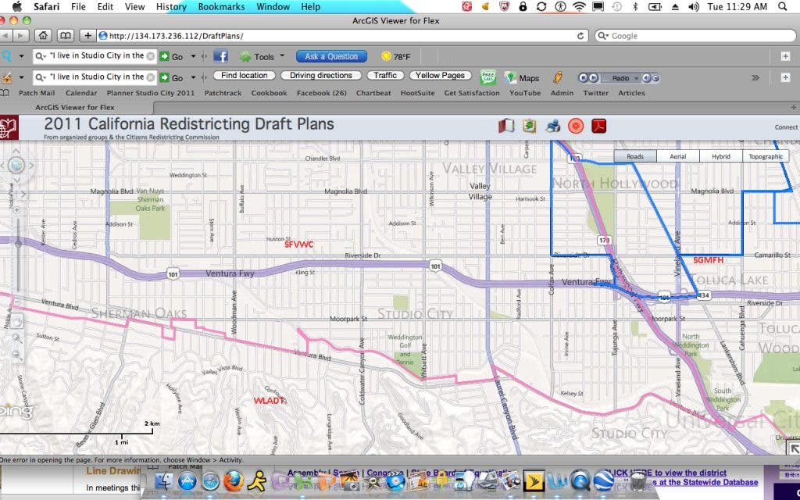Open the Google search engine dropdown
The width and height of the screenshot is (800, 500).
click(x=604, y=36)
